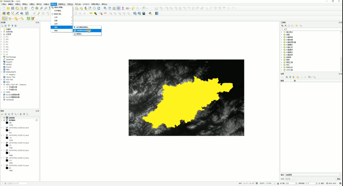Click the Save Project disk icon
Image resolution: width=343 pixels, height=186 pixels.
click(13, 8)
